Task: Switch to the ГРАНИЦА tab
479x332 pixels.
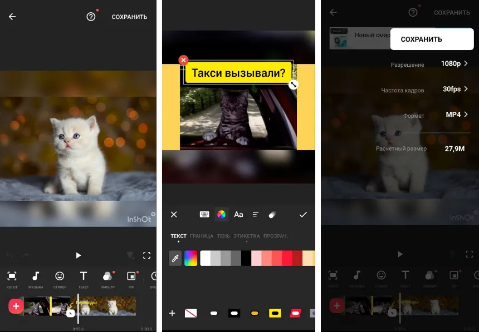Action: coord(202,236)
